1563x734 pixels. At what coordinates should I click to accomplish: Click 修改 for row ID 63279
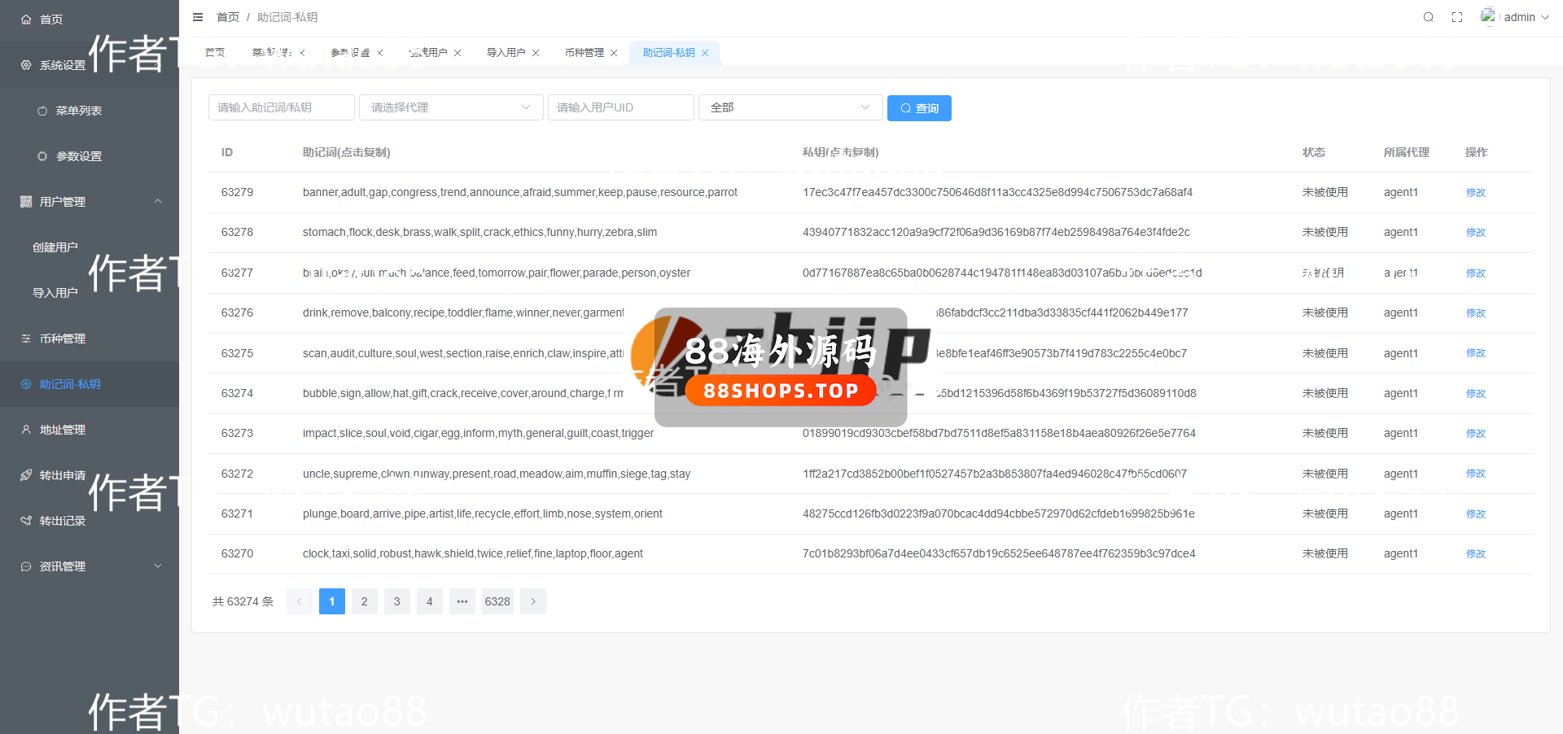1475,193
